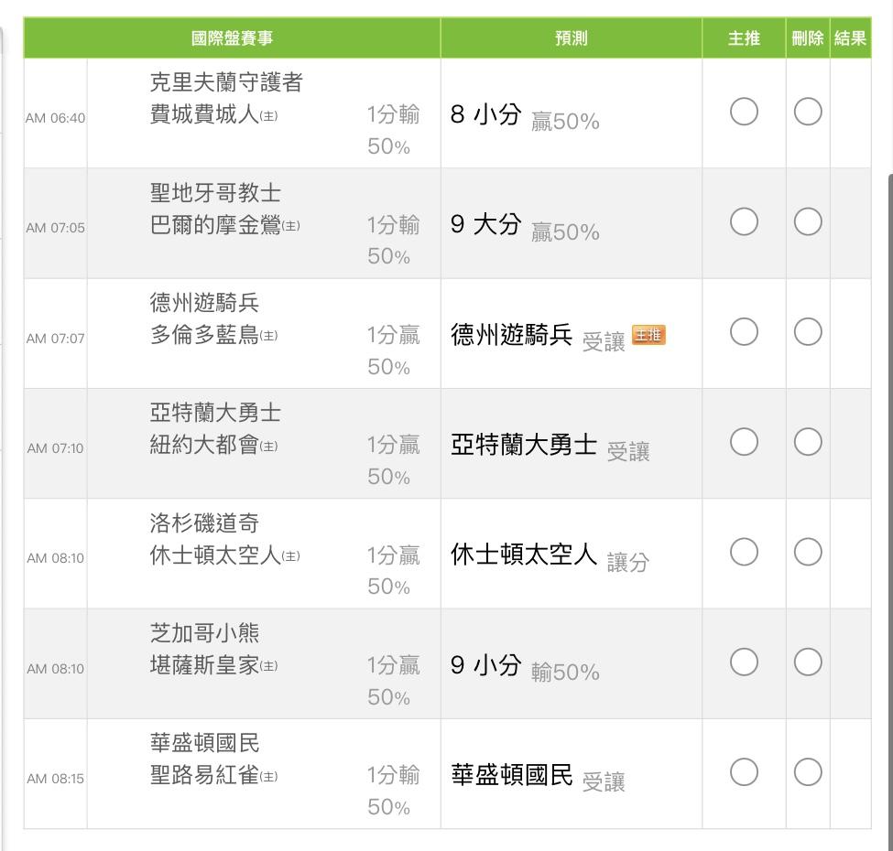This screenshot has height=851, width=893.
Task: Click the 德州遊騎兵 受讓 prediction text
Action: point(538,338)
